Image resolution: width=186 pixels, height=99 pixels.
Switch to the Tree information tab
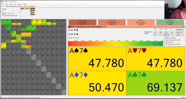pyautogui.click(x=32, y=6)
